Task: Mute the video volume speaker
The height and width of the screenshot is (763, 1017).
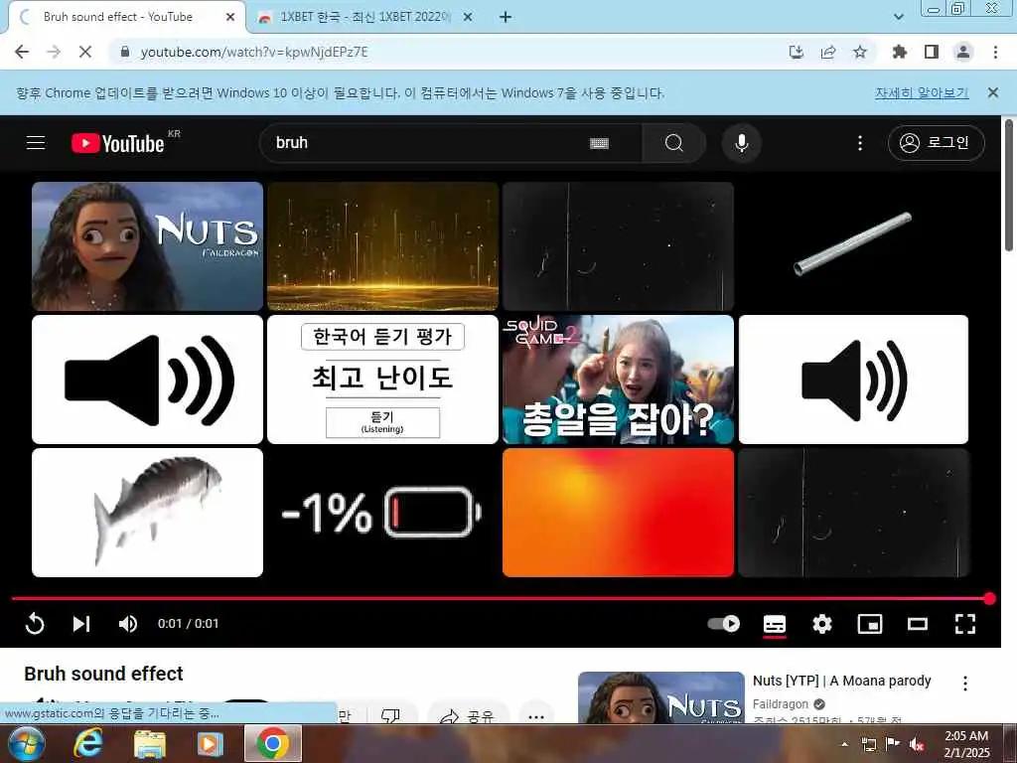Action: tap(128, 624)
